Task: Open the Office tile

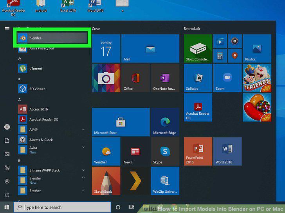Action: (135, 78)
